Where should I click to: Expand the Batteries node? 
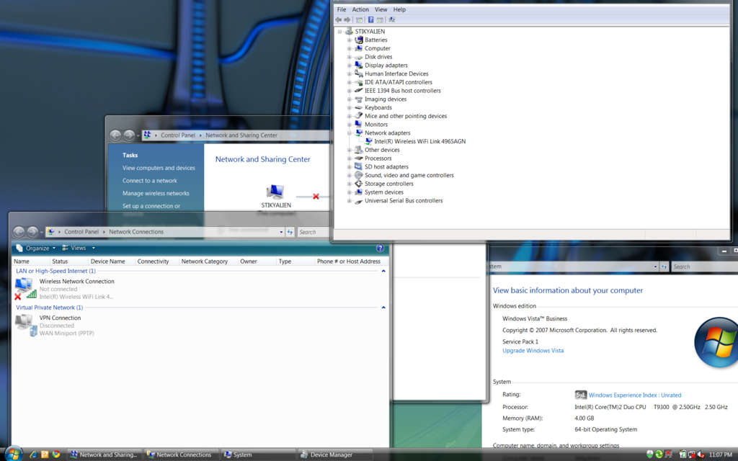pos(350,40)
